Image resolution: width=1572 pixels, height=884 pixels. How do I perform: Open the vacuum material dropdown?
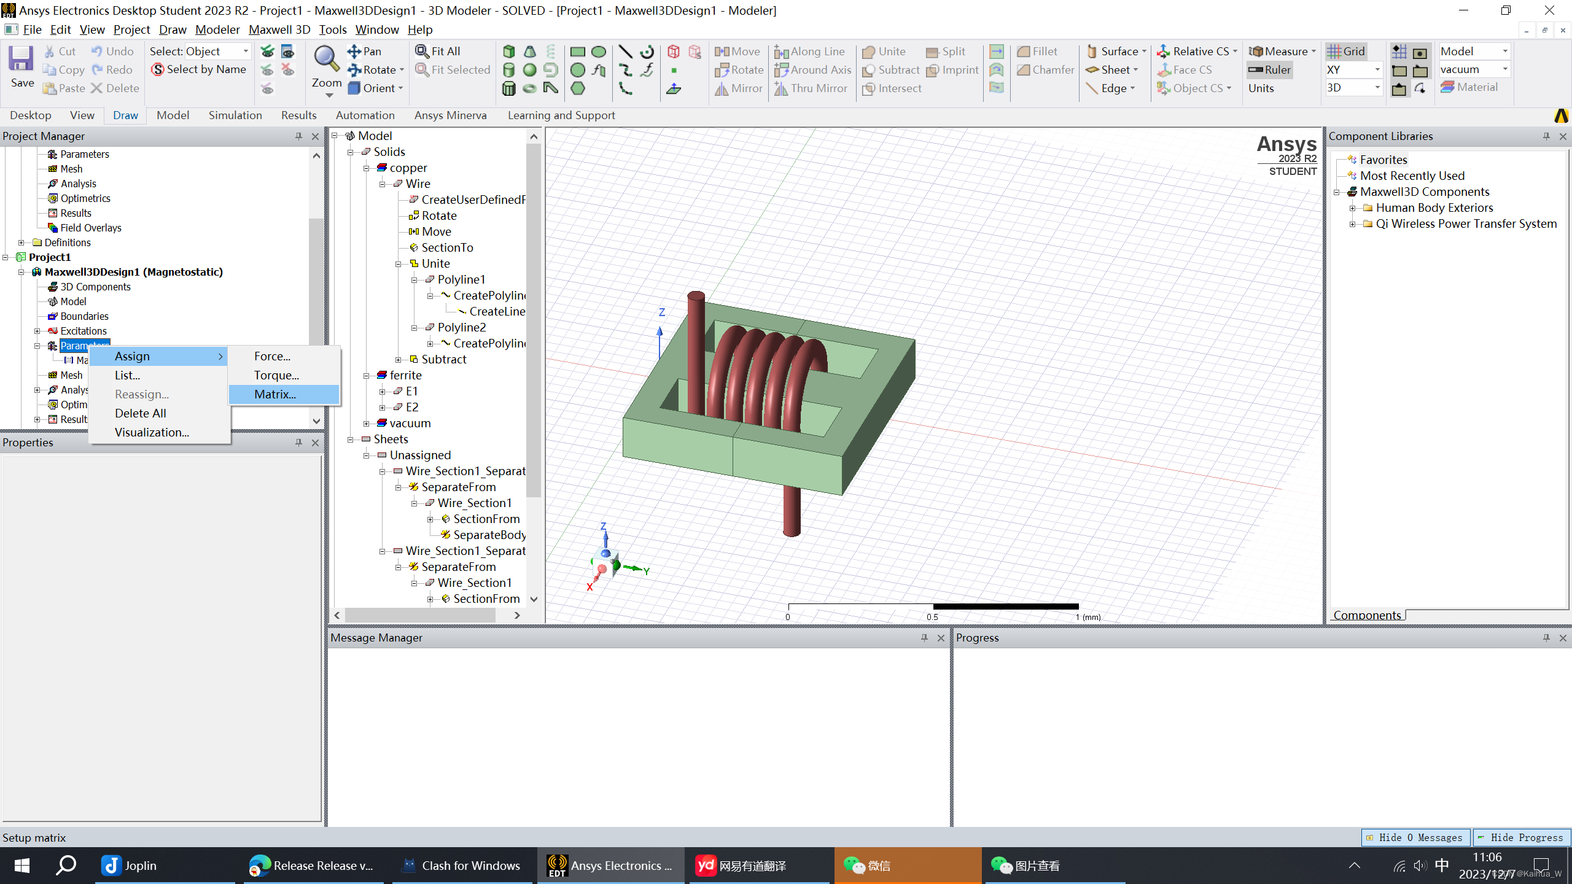tap(1504, 69)
